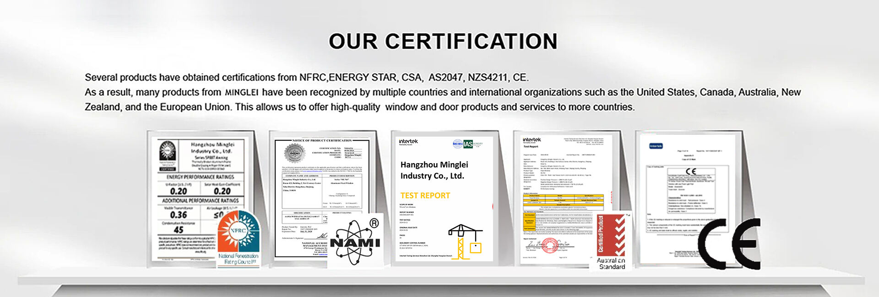This screenshot has width=879, height=297.
Task: Click the yellow crane icon on test report
Action: point(465,241)
